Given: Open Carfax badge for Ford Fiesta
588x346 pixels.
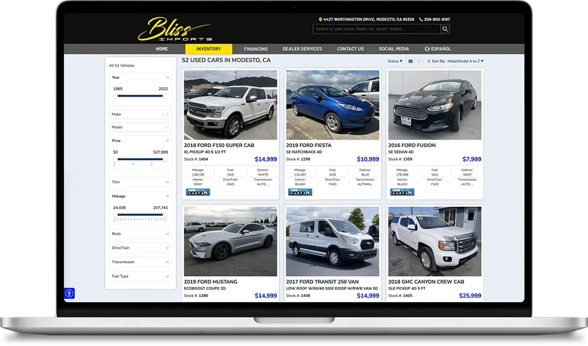Looking at the screenshot, I should (300, 192).
